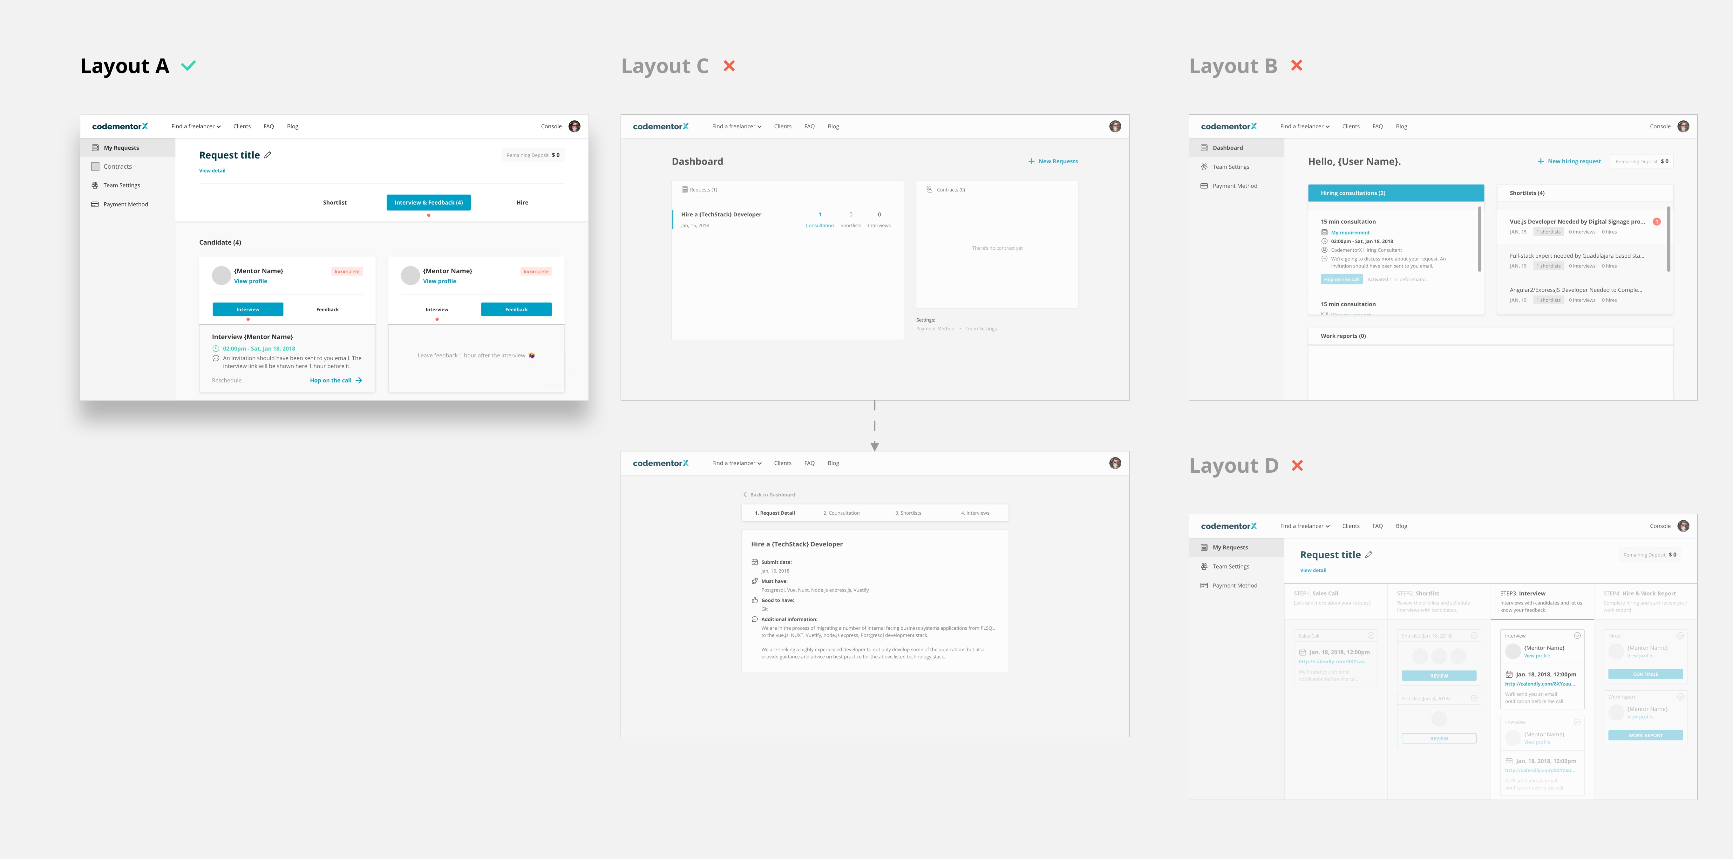Viewport: 1733px width, 859px height.
Task: Select the highlighted blue Interview tab on candidate card
Action: tap(248, 309)
